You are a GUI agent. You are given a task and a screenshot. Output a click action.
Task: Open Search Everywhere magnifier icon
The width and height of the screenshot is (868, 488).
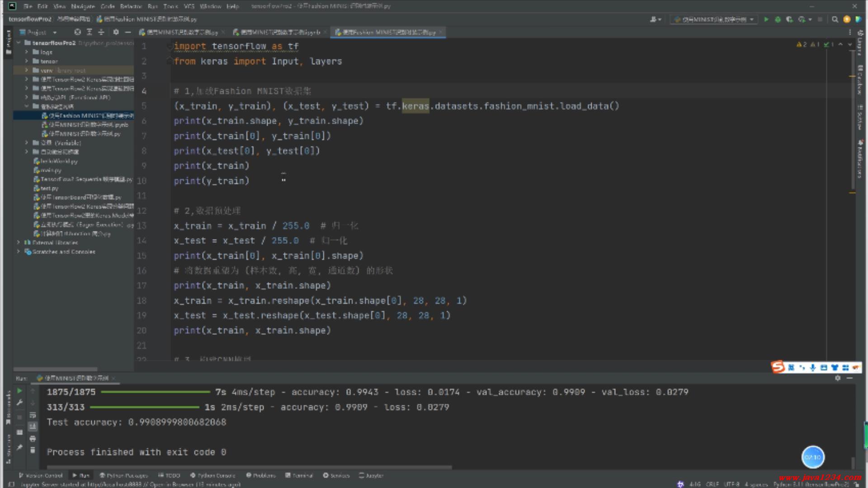point(835,19)
